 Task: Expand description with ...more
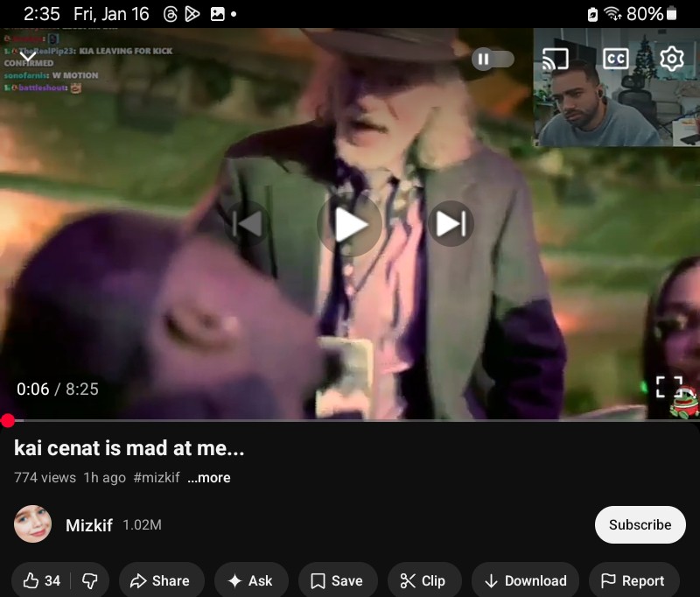click(x=209, y=478)
